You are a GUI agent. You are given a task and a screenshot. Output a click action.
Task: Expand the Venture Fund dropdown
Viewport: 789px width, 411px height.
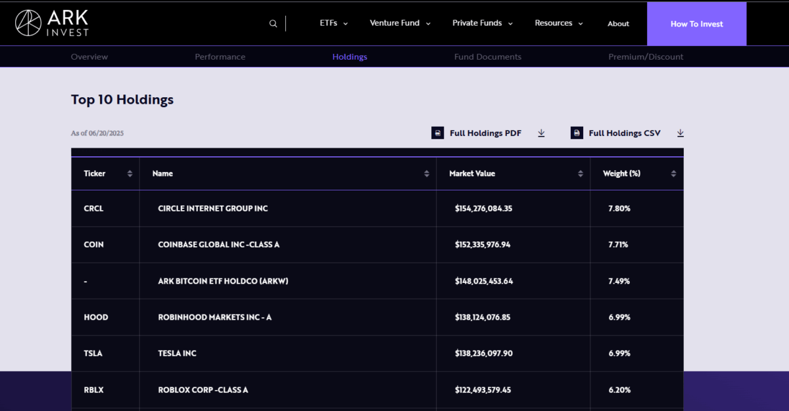(x=400, y=23)
